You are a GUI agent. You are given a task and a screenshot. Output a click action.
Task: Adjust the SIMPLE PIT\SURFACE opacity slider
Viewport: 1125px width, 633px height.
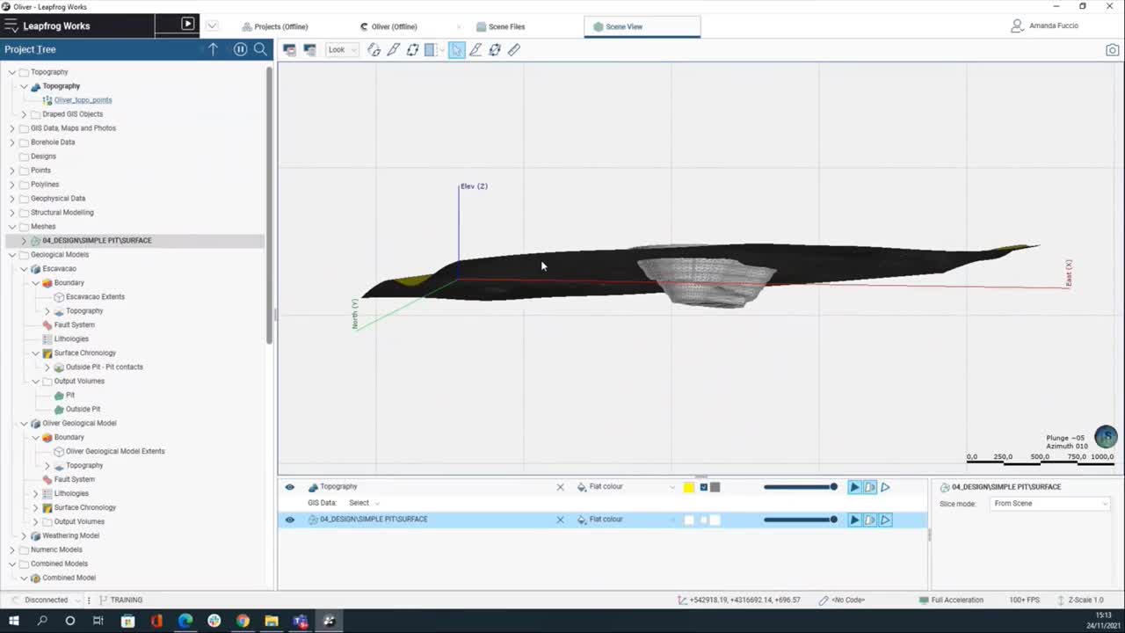tap(800, 520)
